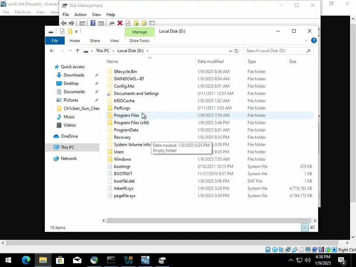Click the Forward arrow in Disk Management toolbar

[72, 23]
